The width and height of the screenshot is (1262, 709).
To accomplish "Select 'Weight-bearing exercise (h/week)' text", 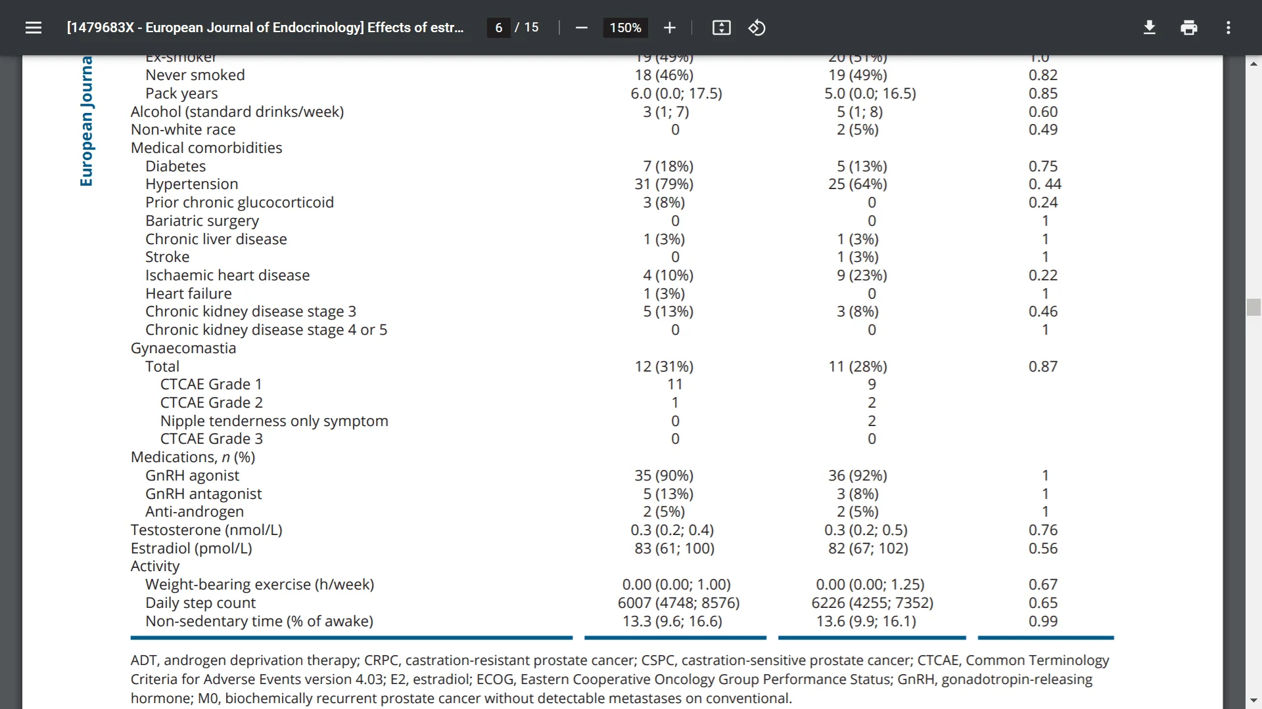I will point(260,584).
